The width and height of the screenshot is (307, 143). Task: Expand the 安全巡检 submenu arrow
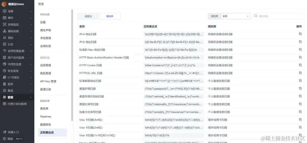coord(31,71)
